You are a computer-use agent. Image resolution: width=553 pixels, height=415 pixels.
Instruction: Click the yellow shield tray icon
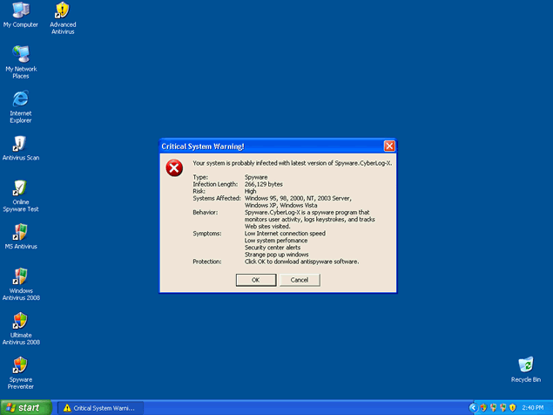pyautogui.click(x=513, y=407)
